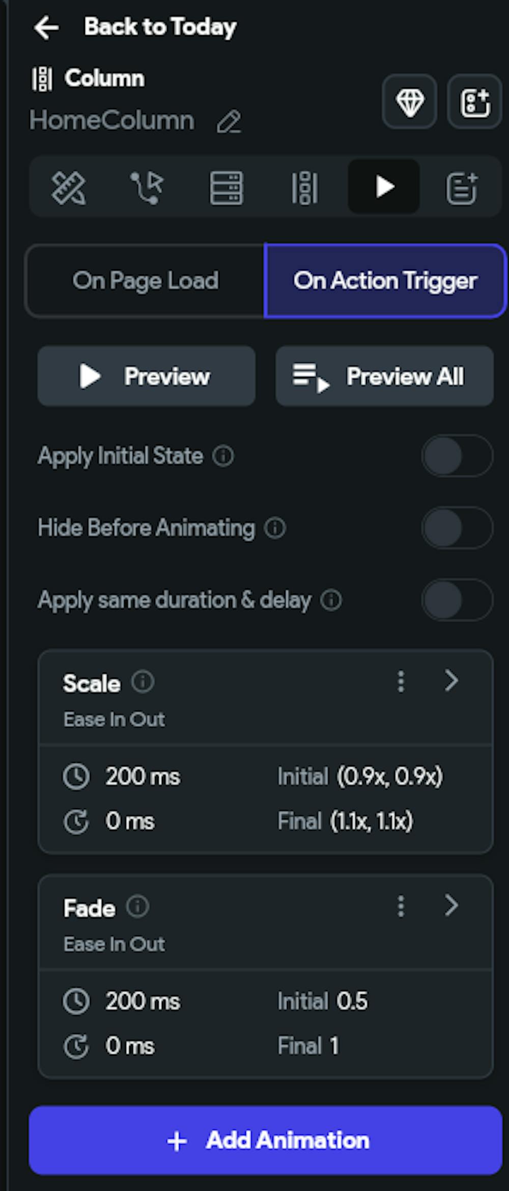Edit the HomeColumn widget name

229,122
